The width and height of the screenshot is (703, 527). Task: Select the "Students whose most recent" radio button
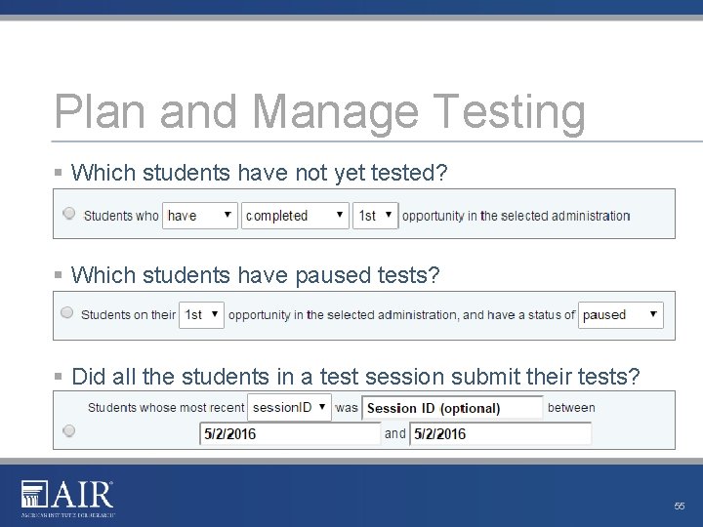(68, 430)
